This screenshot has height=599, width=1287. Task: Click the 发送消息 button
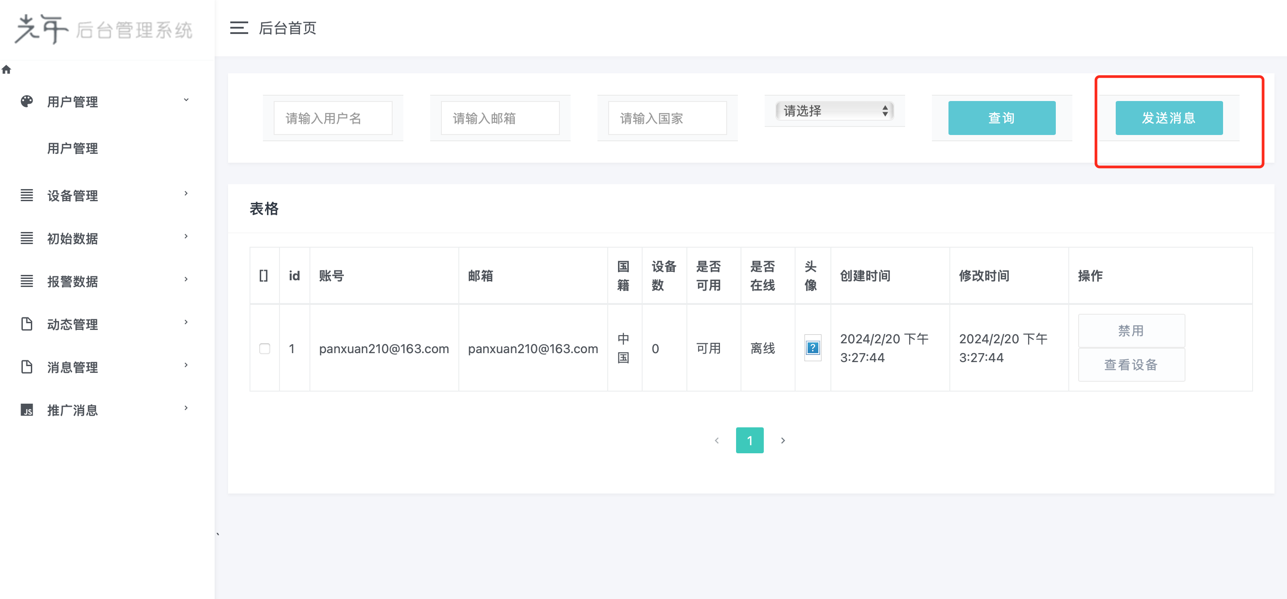tap(1169, 118)
